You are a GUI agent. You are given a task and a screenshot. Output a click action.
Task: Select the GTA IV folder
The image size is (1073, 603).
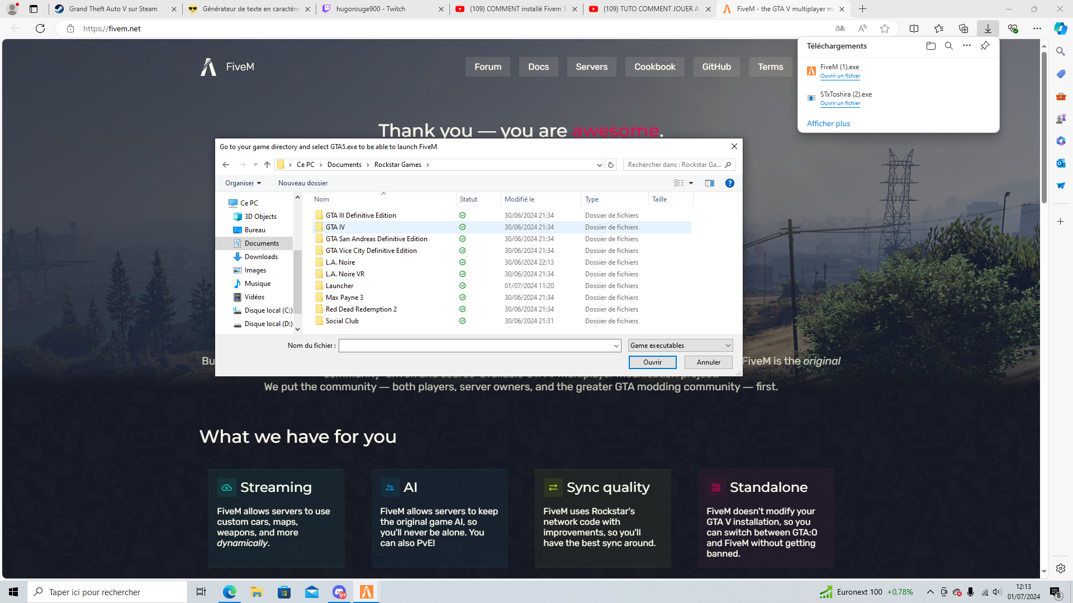pyautogui.click(x=502, y=227)
